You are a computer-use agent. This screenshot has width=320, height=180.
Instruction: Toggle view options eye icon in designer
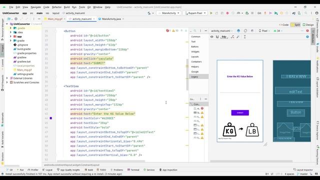212,36
